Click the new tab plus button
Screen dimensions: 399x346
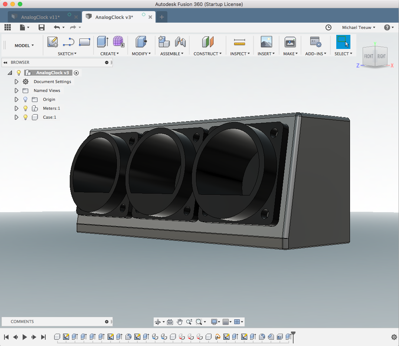tap(162, 17)
